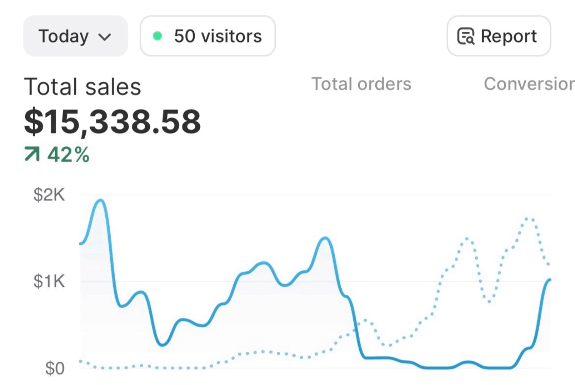
Task: Click the 42% increase percentage
Action: coord(69,155)
